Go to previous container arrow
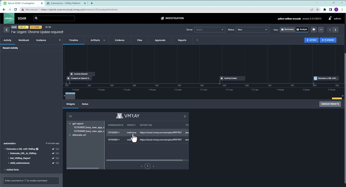 point(330,30)
